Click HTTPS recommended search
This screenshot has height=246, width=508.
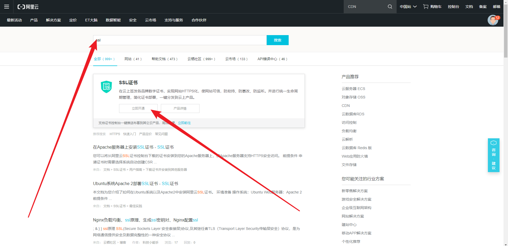click(115, 134)
